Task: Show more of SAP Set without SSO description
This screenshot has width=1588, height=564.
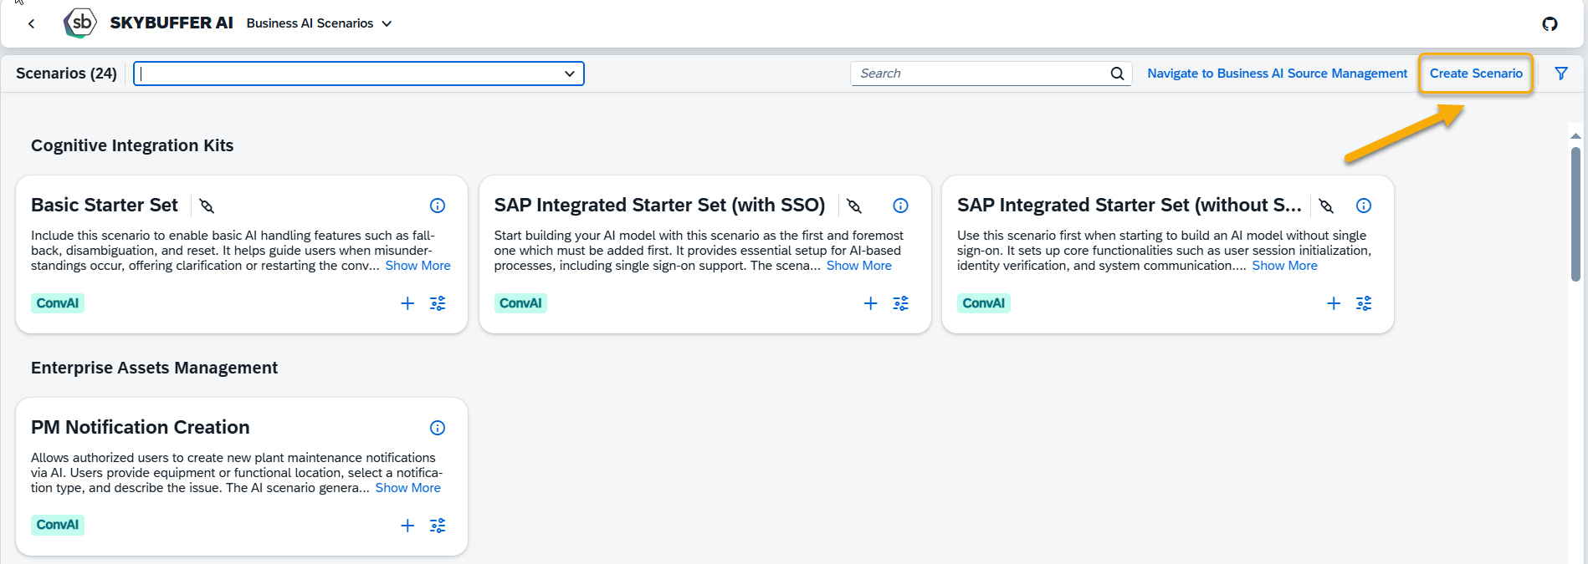Action: coord(1284,266)
